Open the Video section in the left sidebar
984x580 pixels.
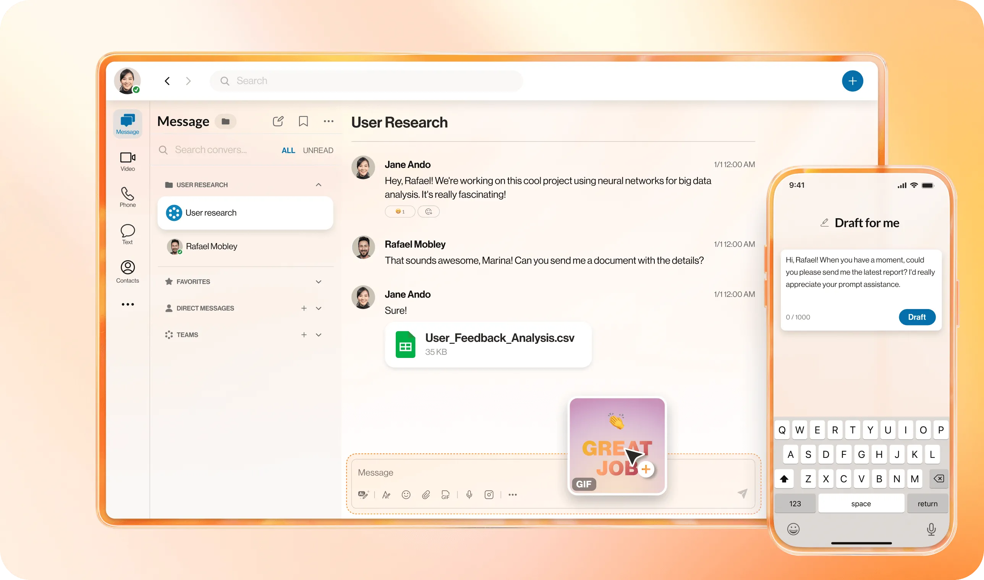pyautogui.click(x=128, y=160)
